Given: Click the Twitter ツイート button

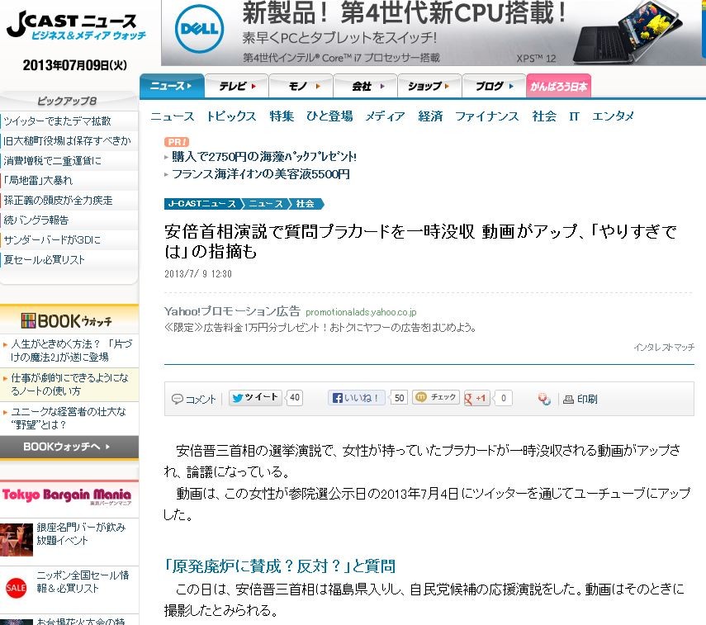Looking at the screenshot, I should pyautogui.click(x=255, y=398).
